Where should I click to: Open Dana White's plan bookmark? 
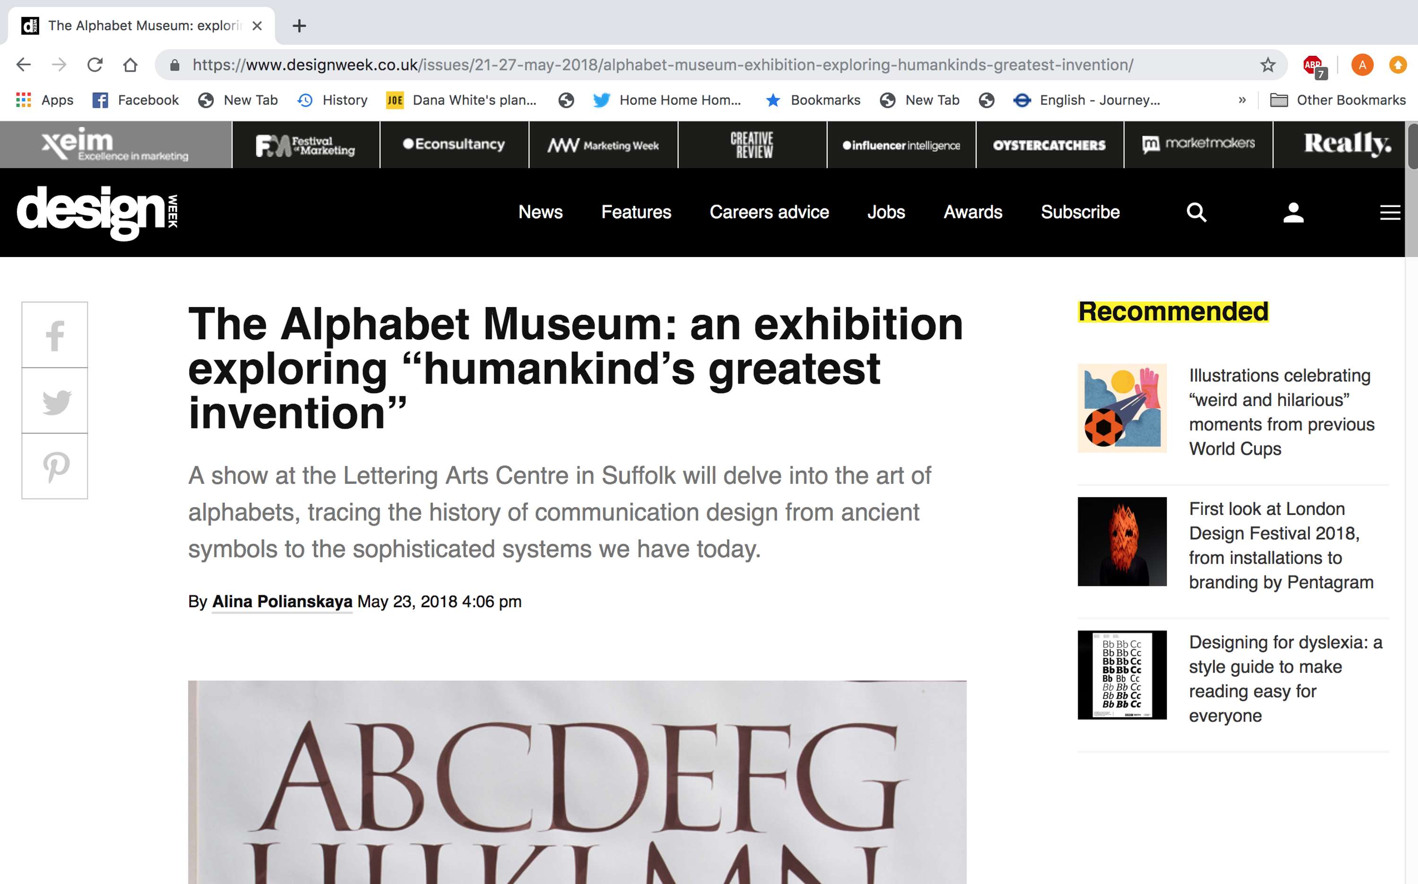461,100
